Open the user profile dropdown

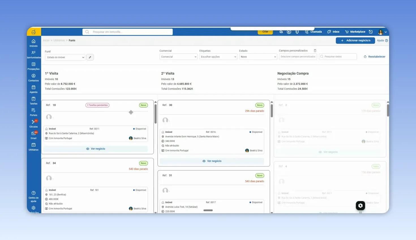pyautogui.click(x=382, y=32)
